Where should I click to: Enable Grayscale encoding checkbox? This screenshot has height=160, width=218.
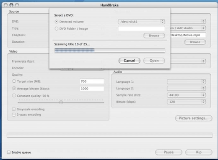coord(14,109)
